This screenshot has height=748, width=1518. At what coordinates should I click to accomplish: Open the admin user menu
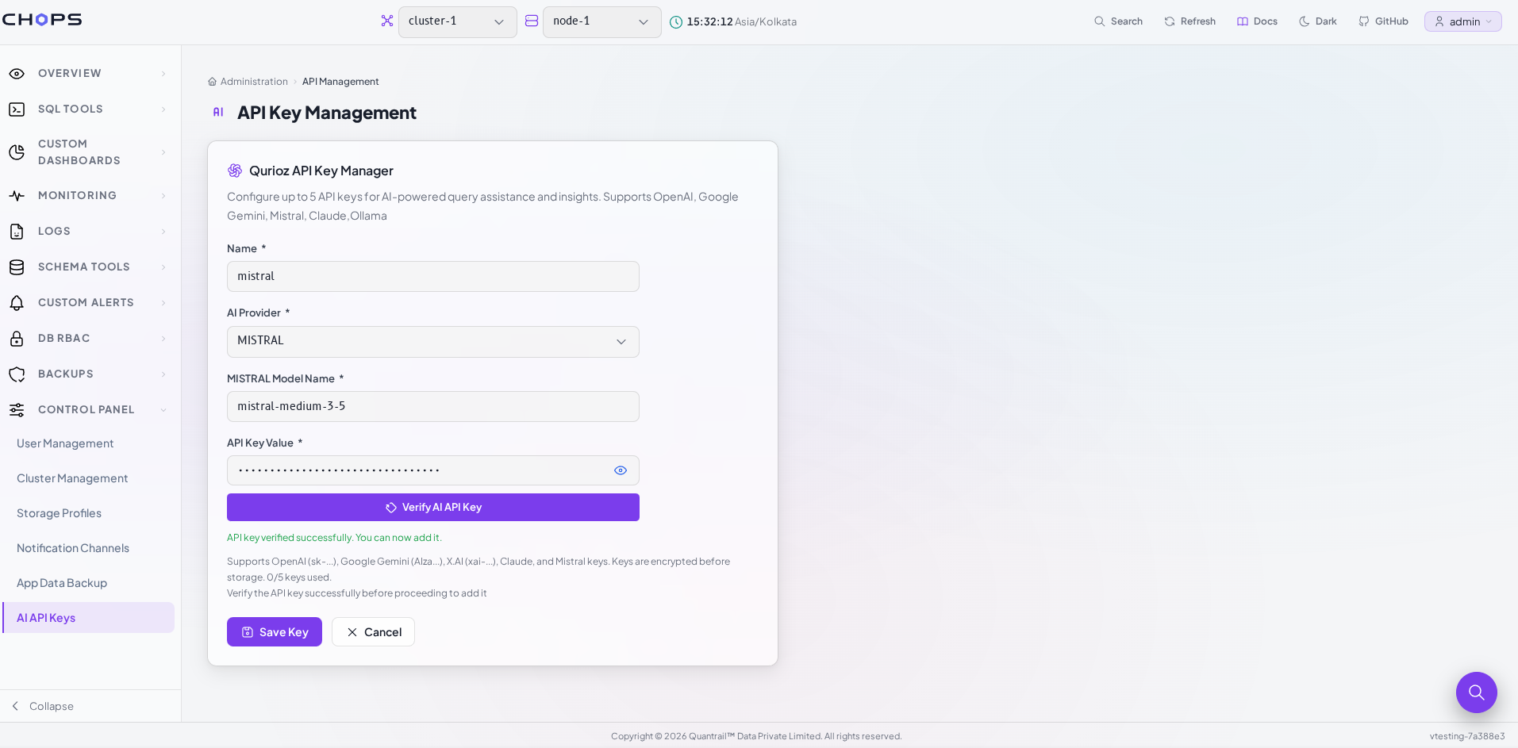[x=1462, y=21]
